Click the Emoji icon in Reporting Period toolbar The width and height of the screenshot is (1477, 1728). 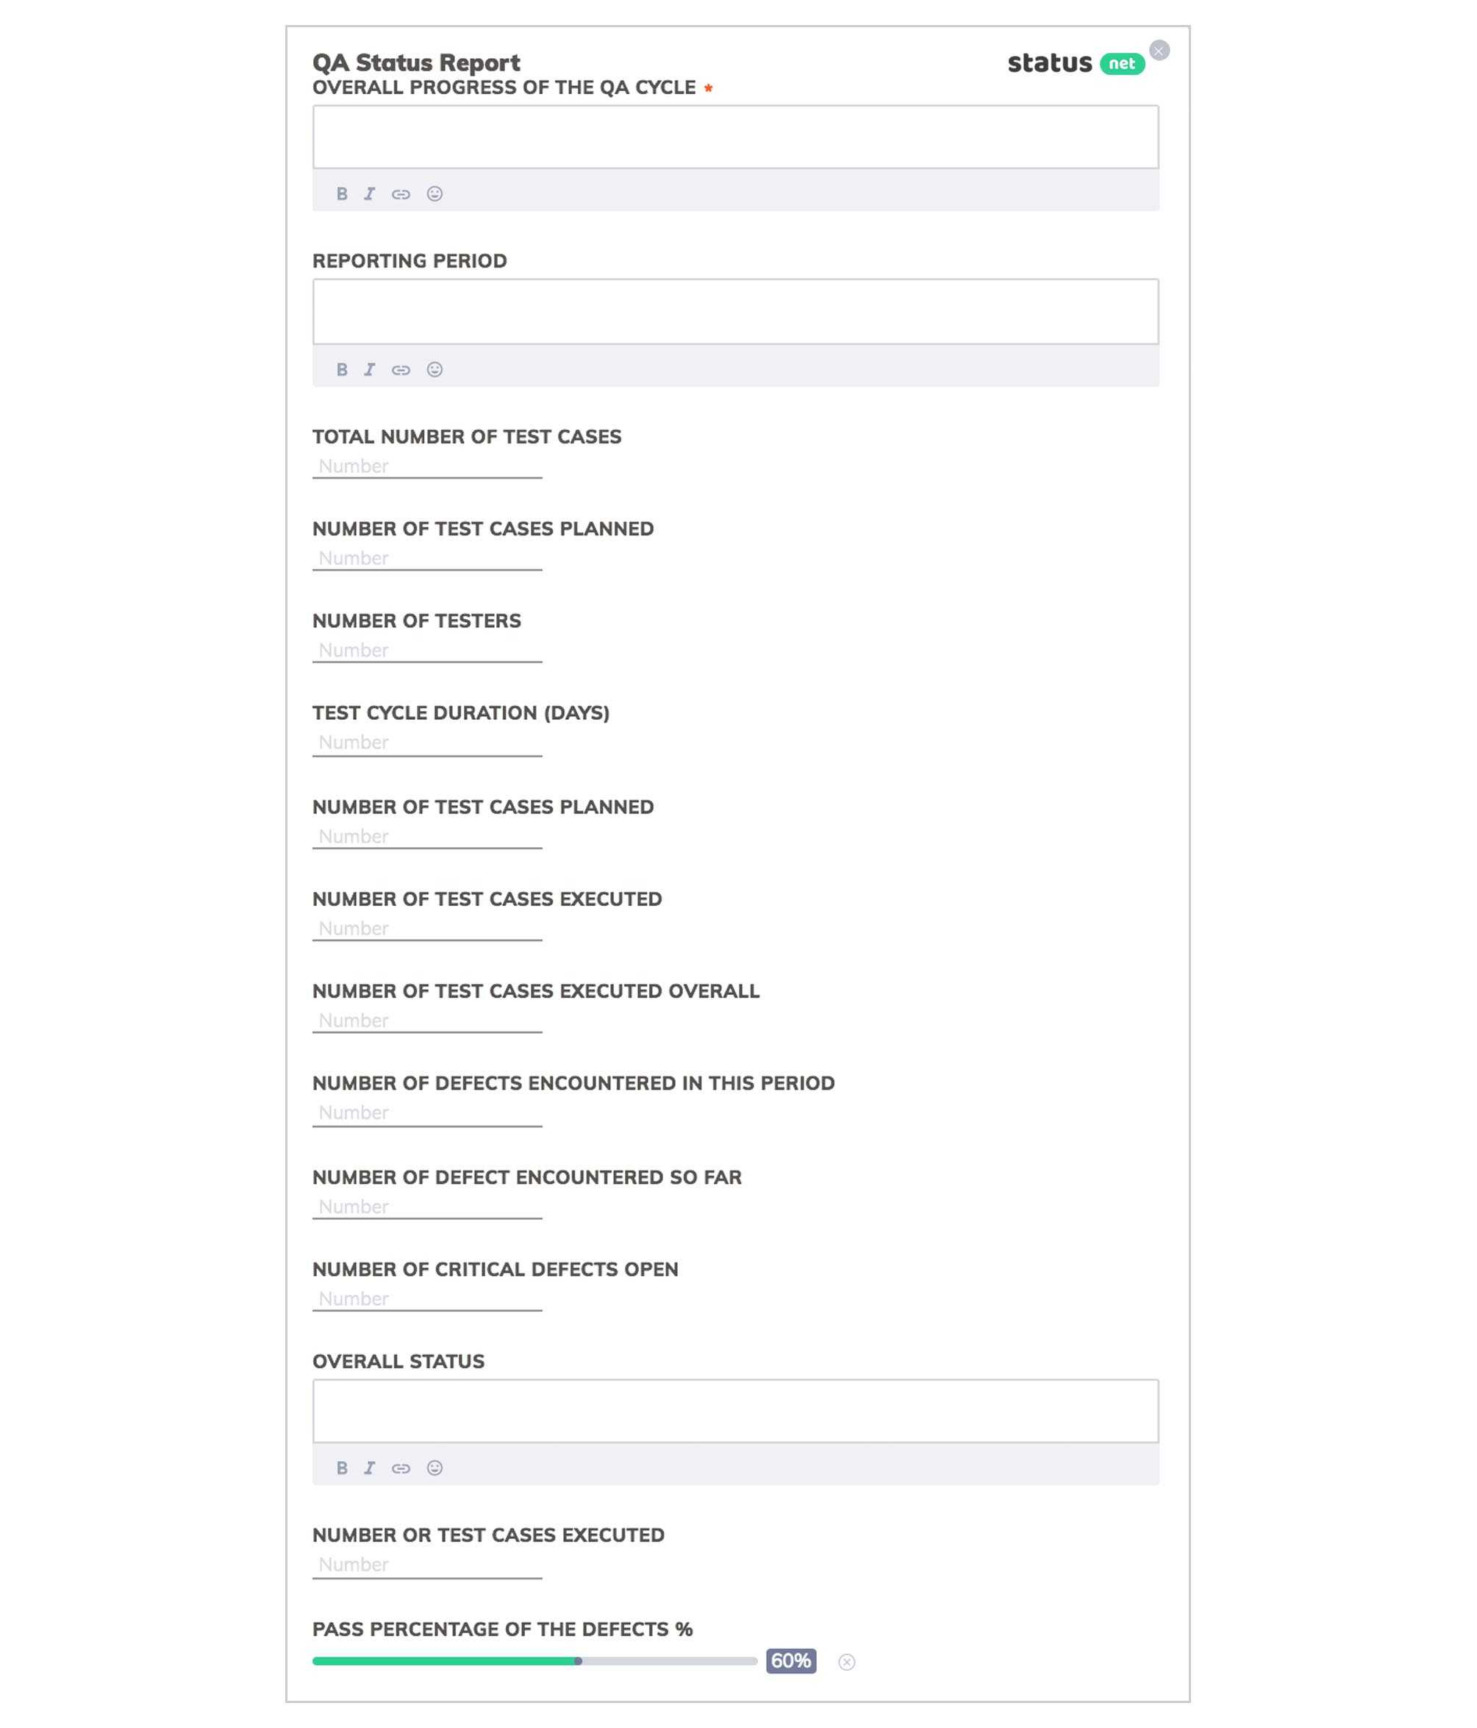click(x=435, y=368)
